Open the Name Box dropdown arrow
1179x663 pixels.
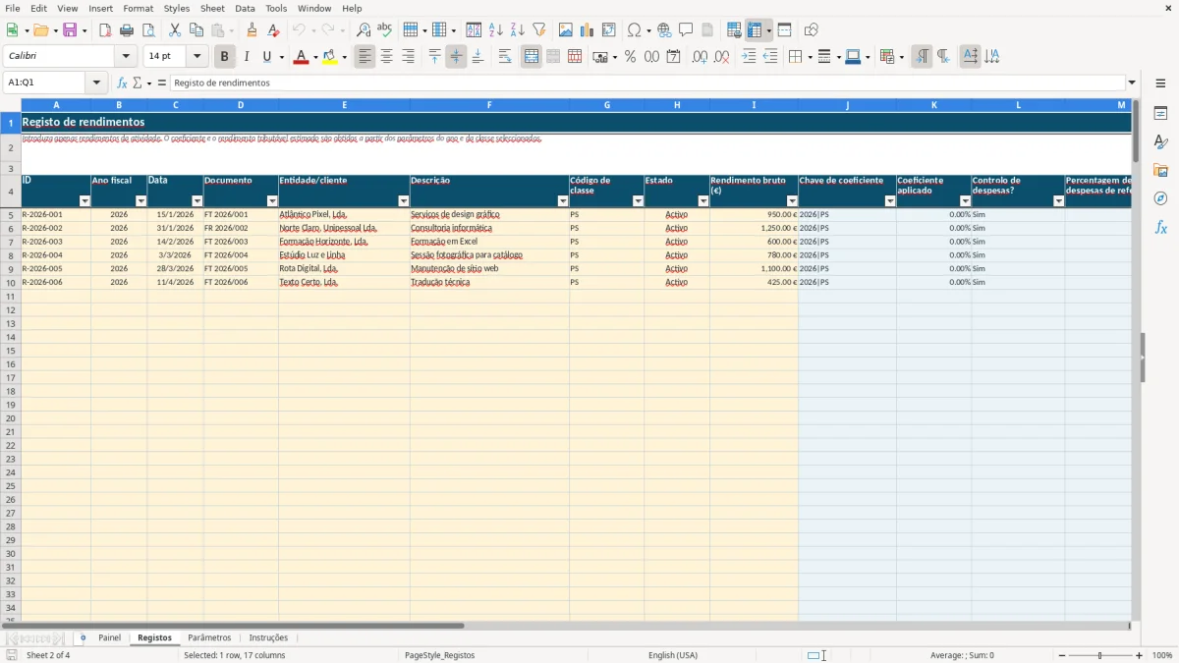tap(96, 83)
